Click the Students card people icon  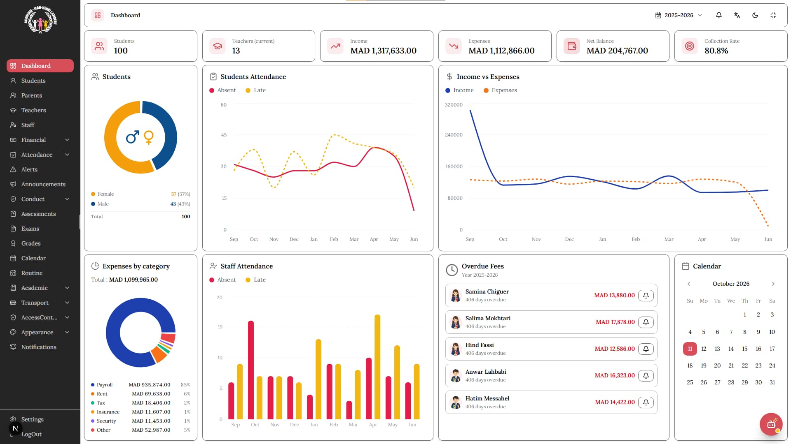coord(99,46)
